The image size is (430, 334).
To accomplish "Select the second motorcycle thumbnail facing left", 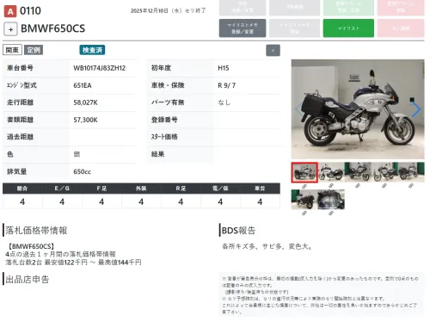I will (x=331, y=172).
